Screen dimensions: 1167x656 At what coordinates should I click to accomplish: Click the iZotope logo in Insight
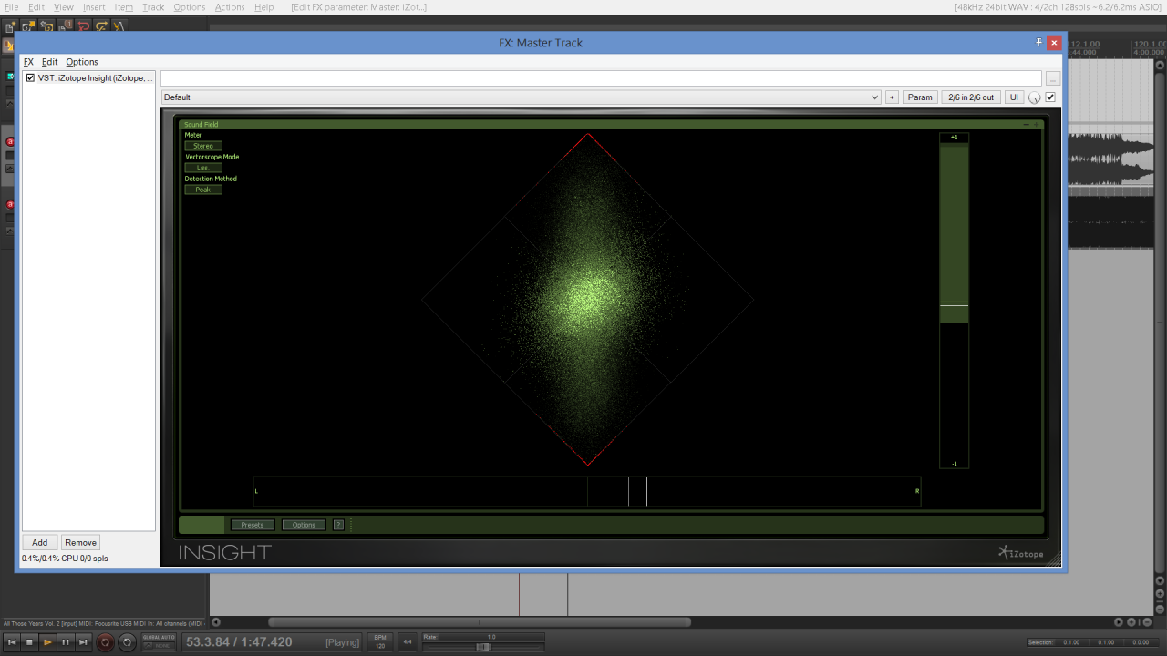[1020, 552]
